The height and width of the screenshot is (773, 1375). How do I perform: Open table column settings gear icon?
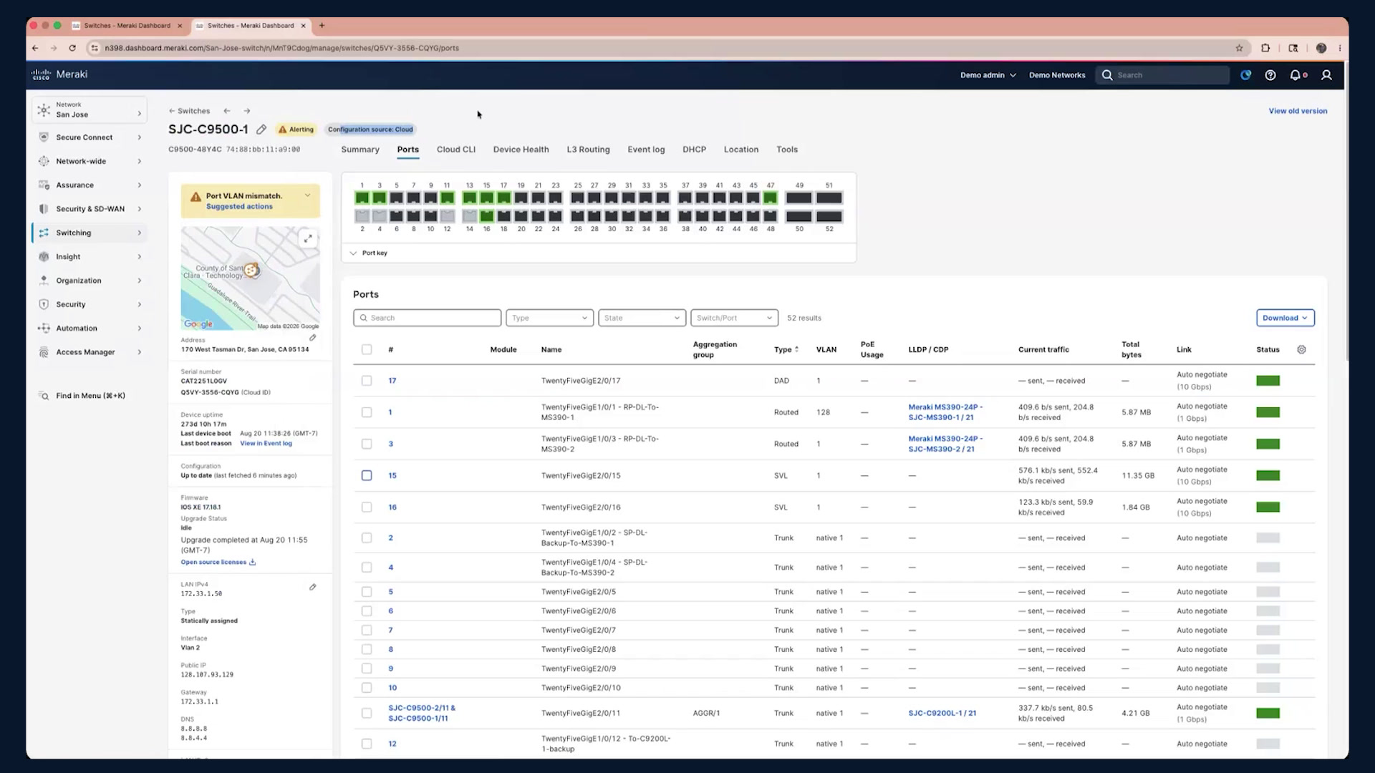click(x=1301, y=350)
